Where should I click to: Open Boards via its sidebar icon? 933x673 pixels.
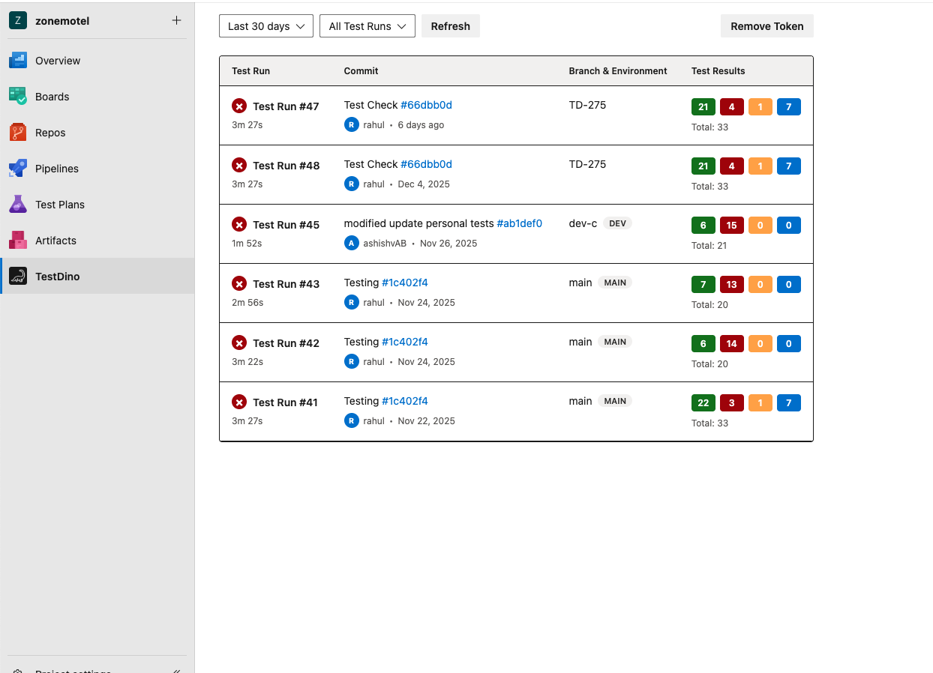coord(18,97)
